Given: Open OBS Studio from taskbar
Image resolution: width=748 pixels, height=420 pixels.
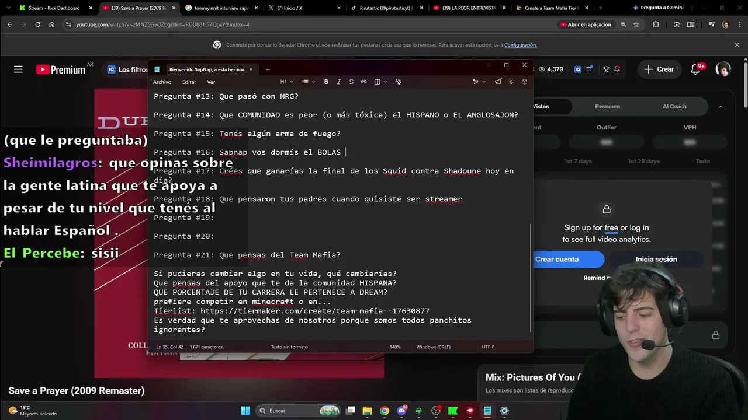Looking at the screenshot, I should pyautogui.click(x=435, y=411).
